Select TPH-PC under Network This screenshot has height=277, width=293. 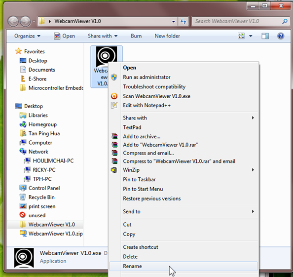pyautogui.click(x=42, y=179)
